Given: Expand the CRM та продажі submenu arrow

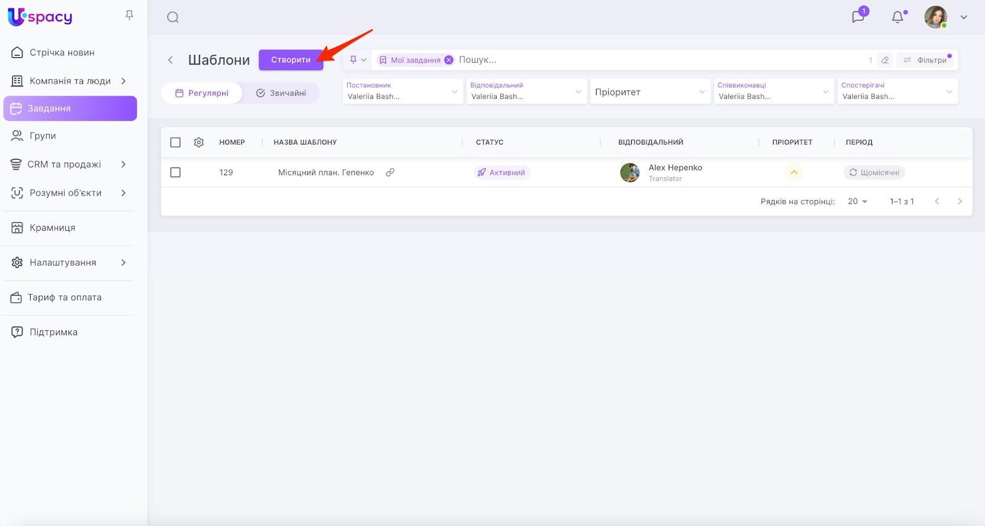Looking at the screenshot, I should [124, 164].
